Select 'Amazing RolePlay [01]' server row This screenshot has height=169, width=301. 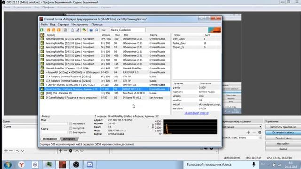point(104,39)
